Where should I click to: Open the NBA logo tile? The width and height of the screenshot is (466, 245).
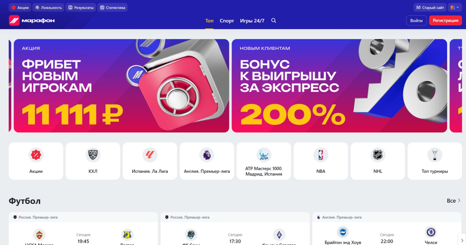(321, 161)
